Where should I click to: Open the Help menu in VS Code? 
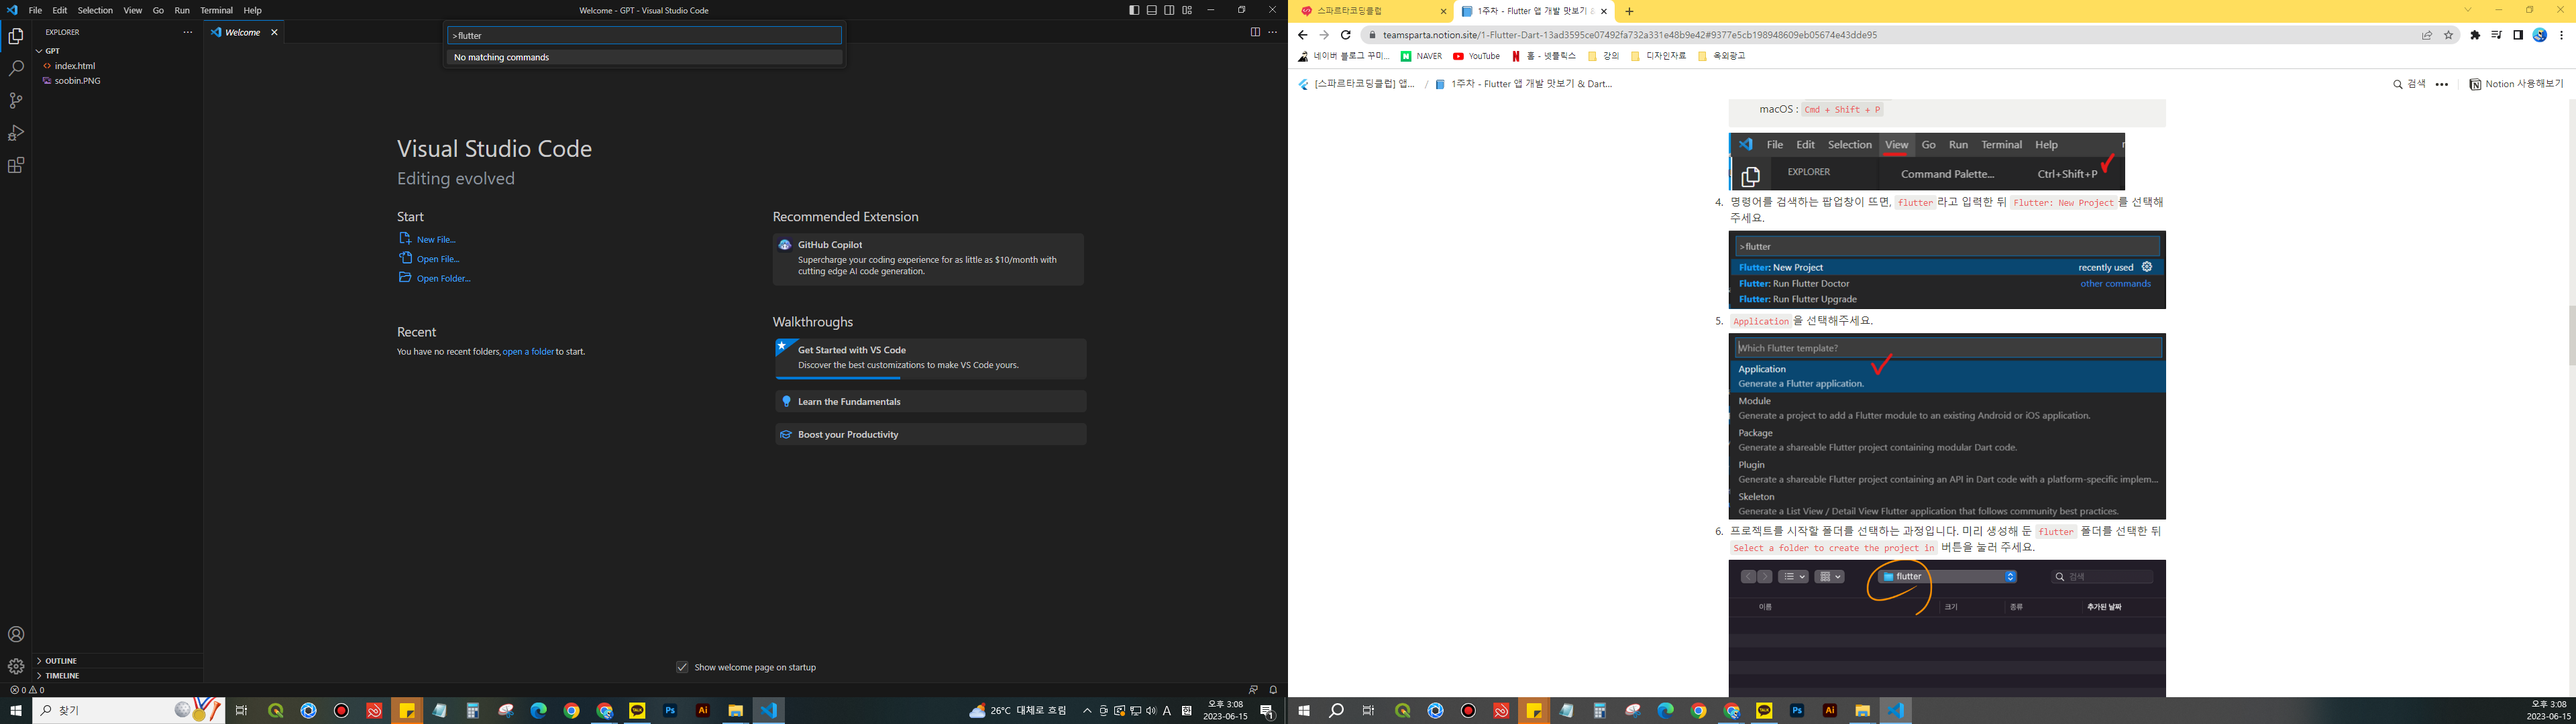(x=253, y=10)
